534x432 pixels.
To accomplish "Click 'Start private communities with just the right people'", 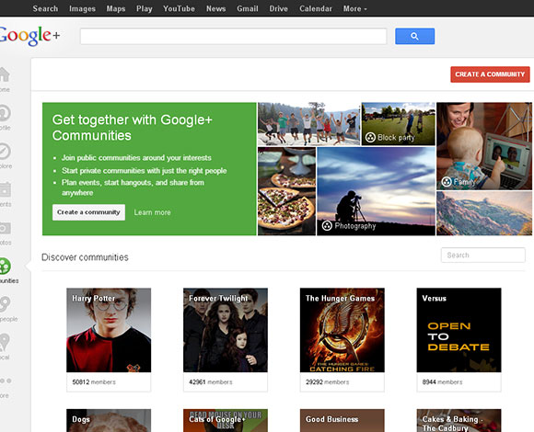I will (x=145, y=171).
